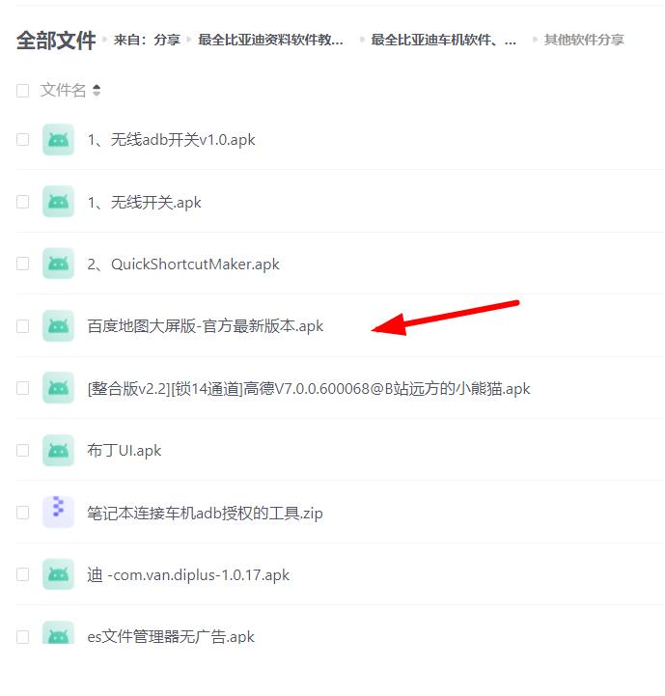Click the Android icon for 无线adb开关v1.0.apk

click(x=58, y=140)
